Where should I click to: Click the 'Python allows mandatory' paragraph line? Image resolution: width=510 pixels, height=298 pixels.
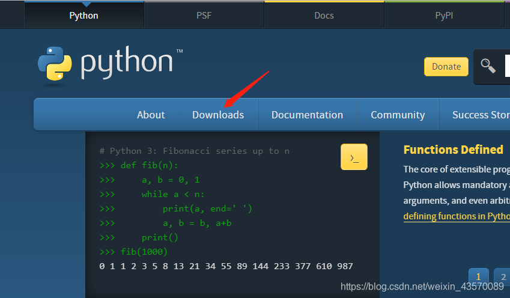[457, 185]
